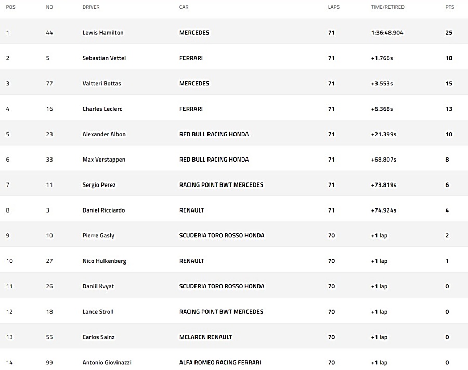The width and height of the screenshot is (468, 370).
Task: Select the PTS column header
Action: [450, 7]
